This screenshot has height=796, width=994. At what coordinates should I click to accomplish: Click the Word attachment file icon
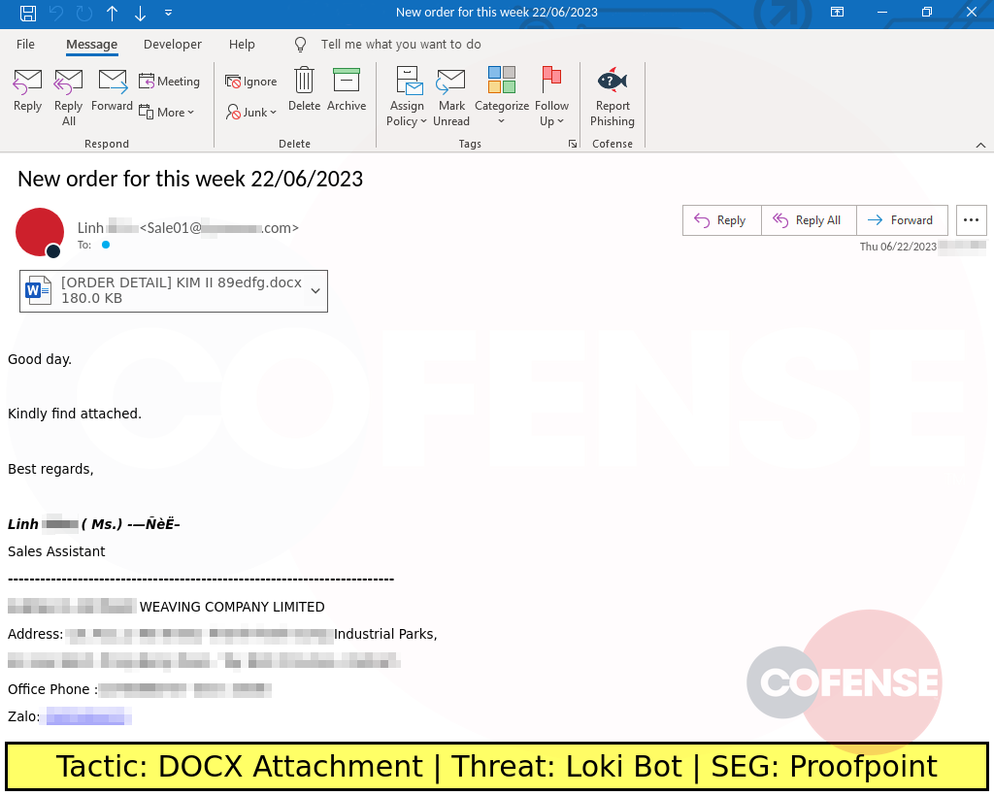(x=37, y=290)
